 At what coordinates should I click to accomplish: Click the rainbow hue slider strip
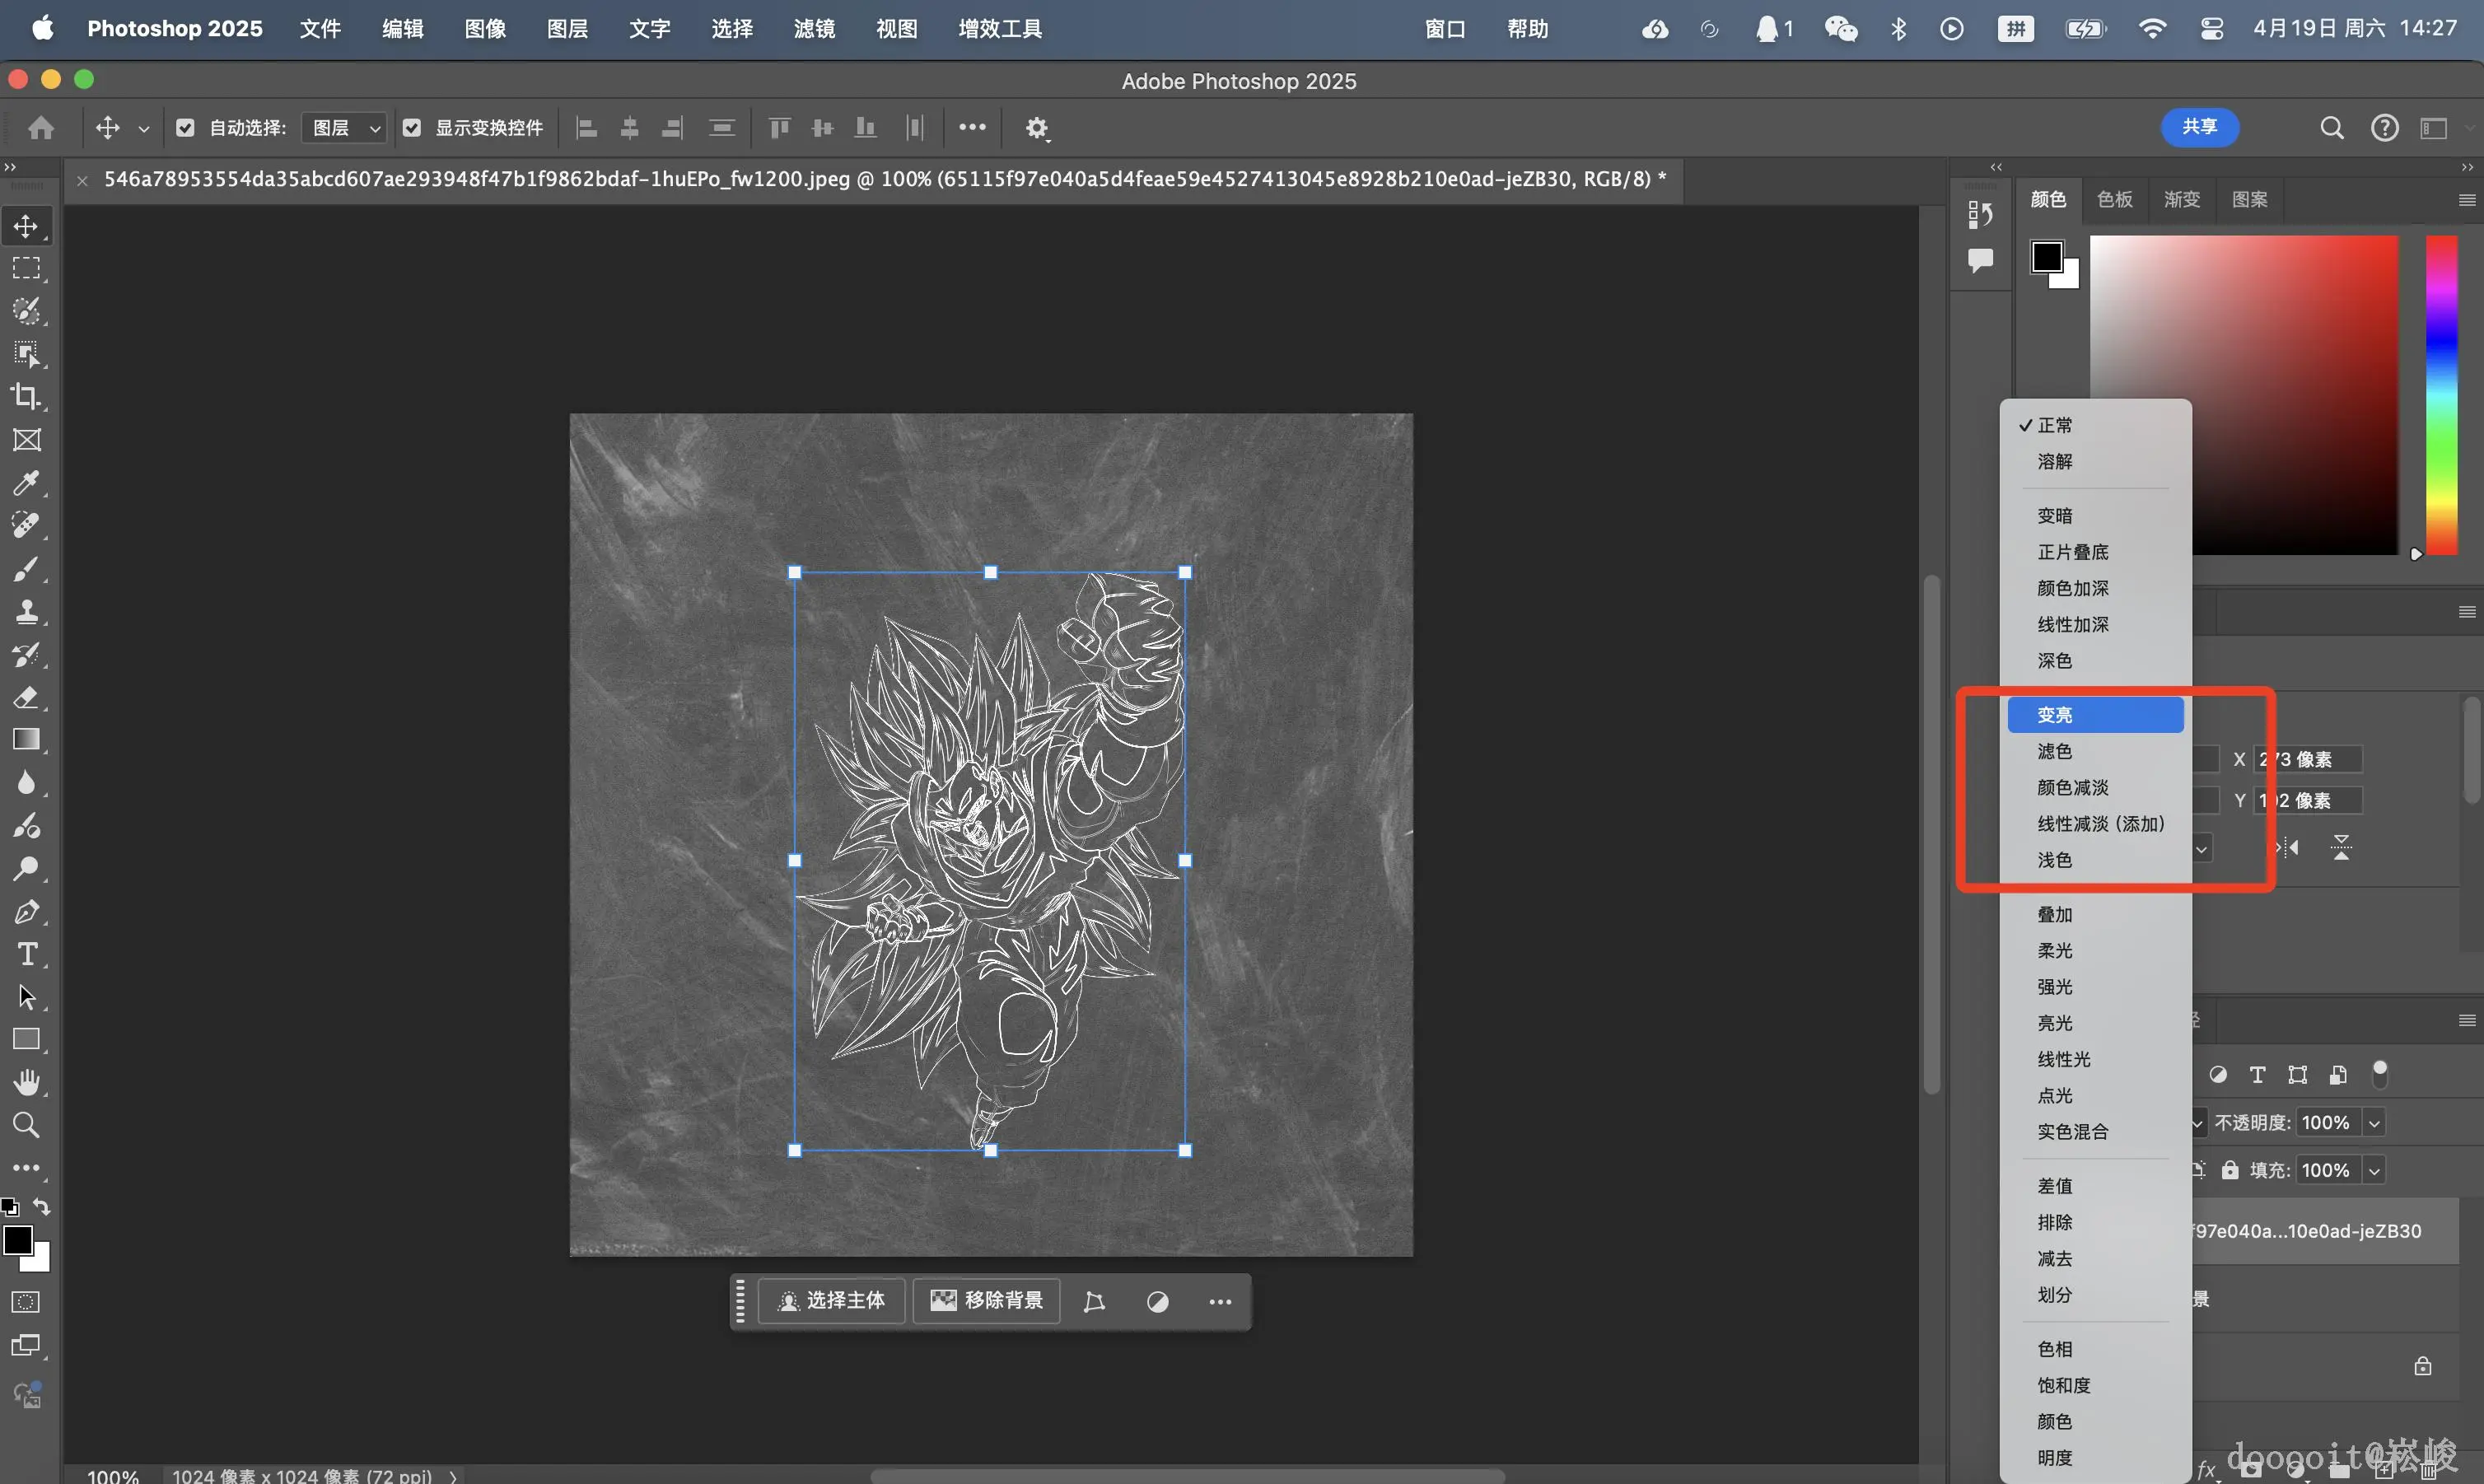2441,394
